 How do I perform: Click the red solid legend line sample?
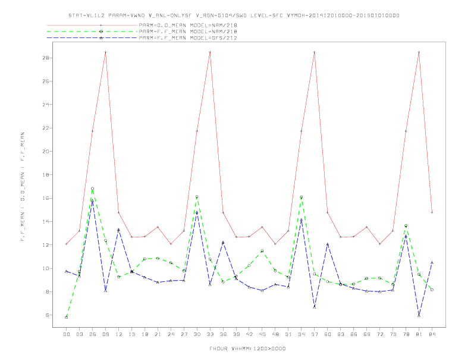92,25
